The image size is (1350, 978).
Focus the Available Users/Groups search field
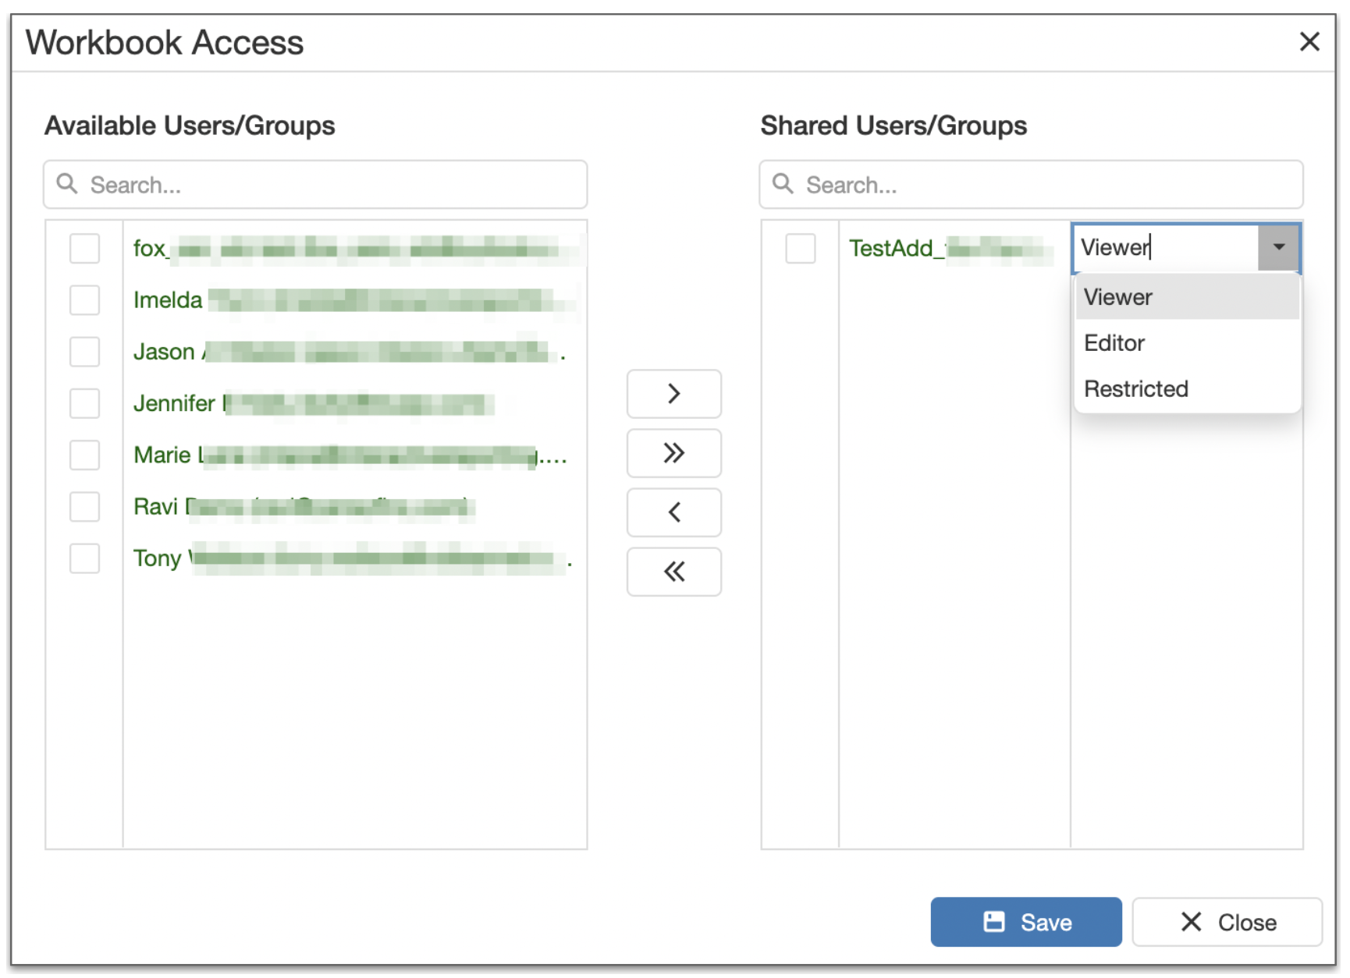[x=315, y=185]
